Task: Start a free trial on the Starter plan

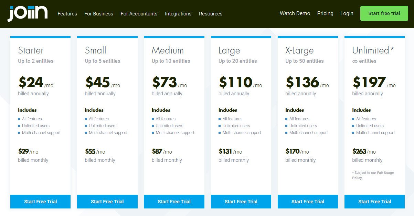Action: point(40,202)
